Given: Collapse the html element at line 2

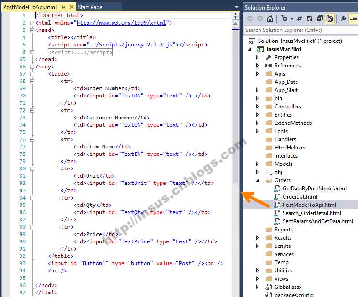Looking at the screenshot, I should coord(32,23).
